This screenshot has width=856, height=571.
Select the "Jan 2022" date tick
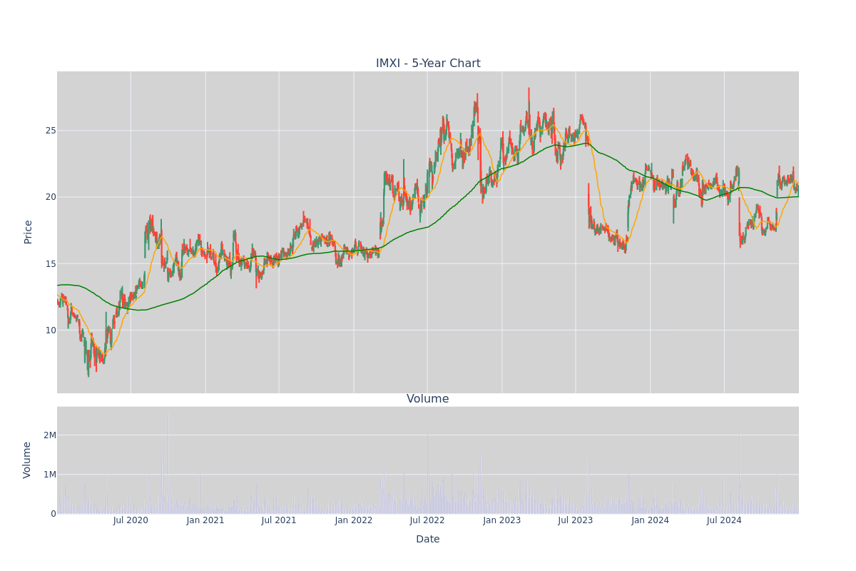coord(354,520)
